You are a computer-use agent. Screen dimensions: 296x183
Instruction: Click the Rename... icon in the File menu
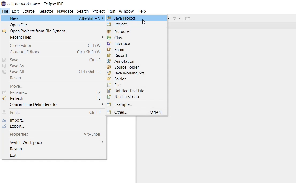point(4,92)
